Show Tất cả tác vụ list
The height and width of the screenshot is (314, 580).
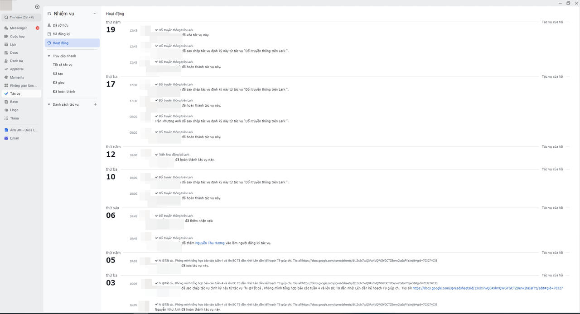coord(63,65)
